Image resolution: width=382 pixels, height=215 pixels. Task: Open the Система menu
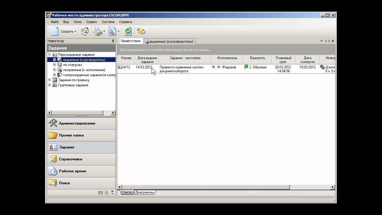click(108, 22)
